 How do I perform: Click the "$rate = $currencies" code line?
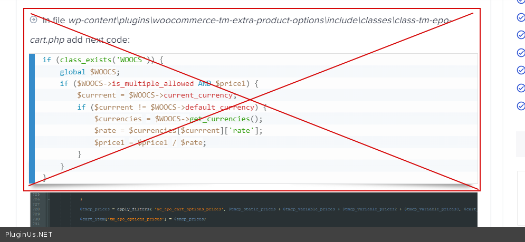click(x=178, y=130)
